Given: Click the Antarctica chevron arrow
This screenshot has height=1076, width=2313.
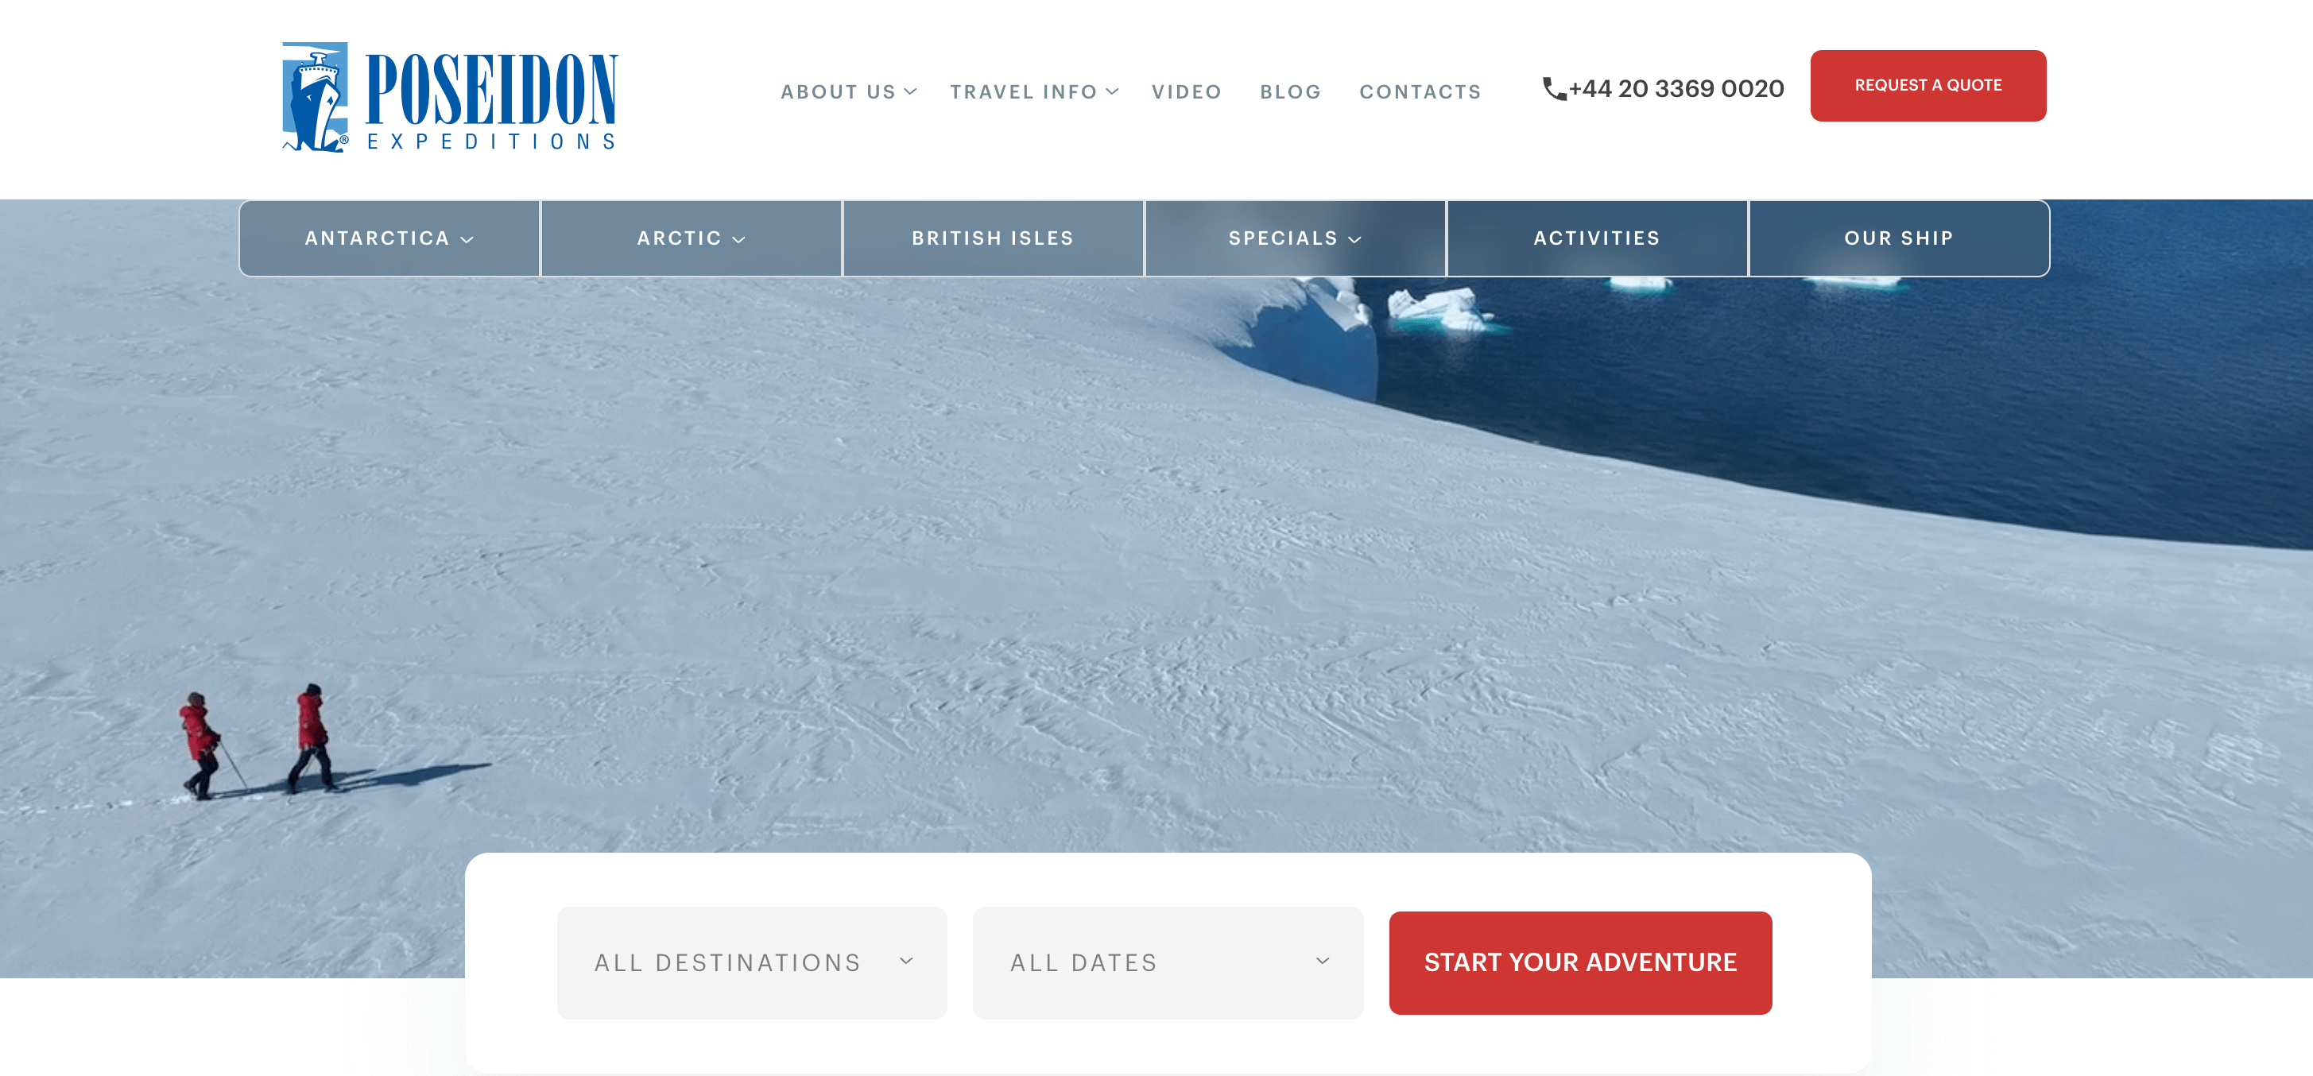Looking at the screenshot, I should pos(467,240).
